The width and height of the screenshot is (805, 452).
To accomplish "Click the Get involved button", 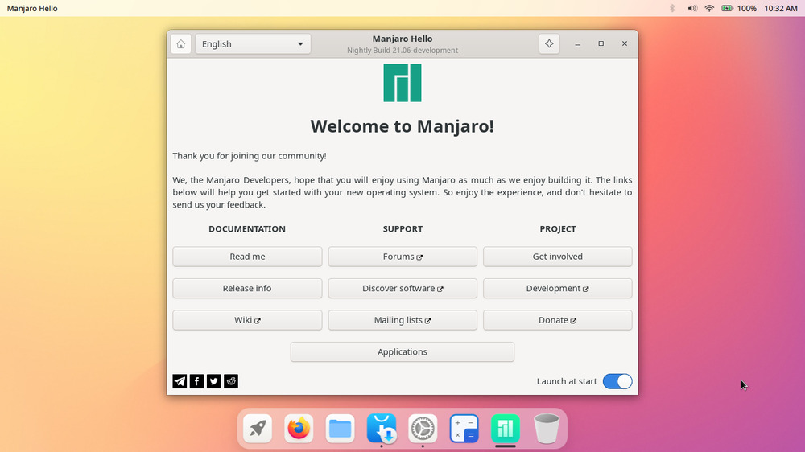I will [558, 257].
